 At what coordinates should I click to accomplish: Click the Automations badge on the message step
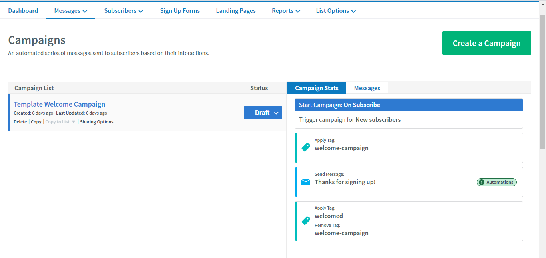point(497,182)
